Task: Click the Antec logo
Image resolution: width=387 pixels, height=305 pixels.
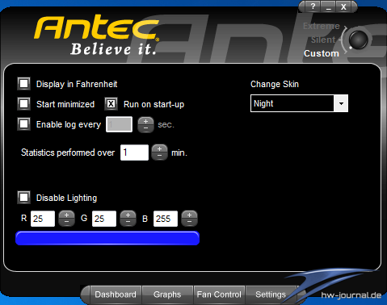Action: (x=97, y=35)
